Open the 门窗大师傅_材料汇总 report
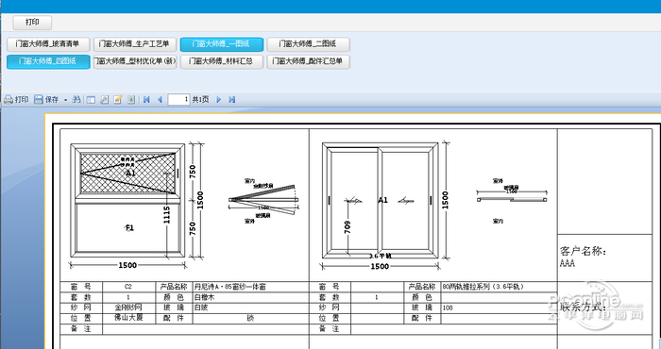This screenshot has height=349, width=661. click(x=222, y=61)
